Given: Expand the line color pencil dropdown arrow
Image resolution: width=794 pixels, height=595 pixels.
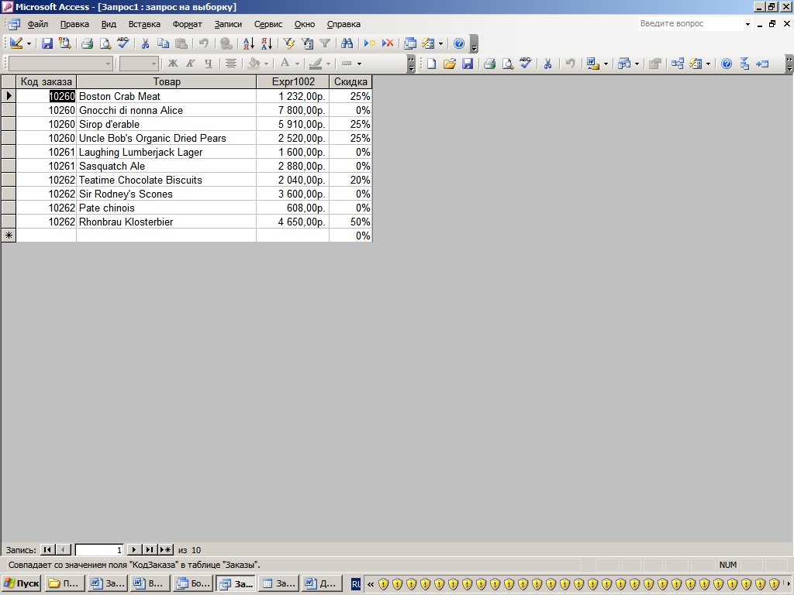Looking at the screenshot, I should click(328, 64).
